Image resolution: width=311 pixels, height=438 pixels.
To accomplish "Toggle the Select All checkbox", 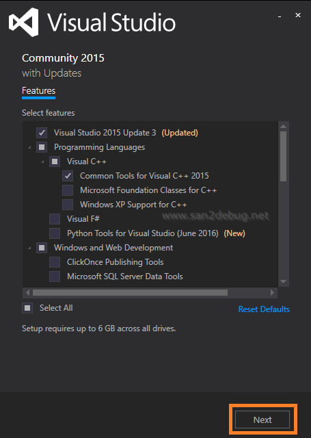I will [27, 308].
